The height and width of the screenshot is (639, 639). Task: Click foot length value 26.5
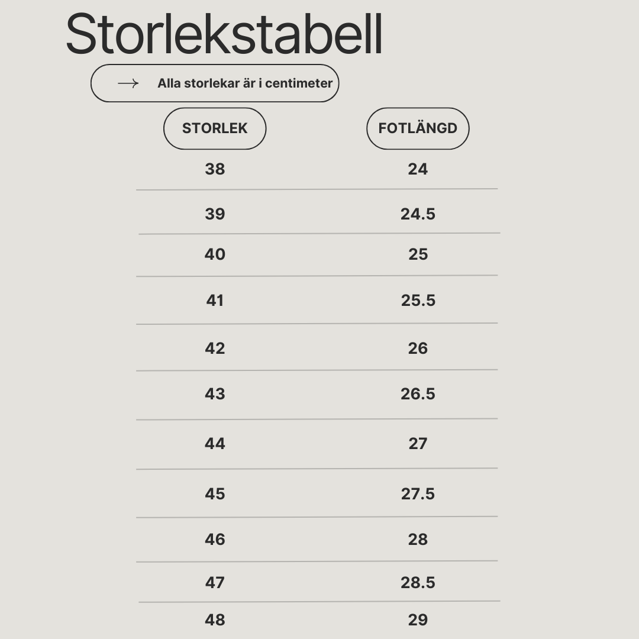tap(418, 394)
